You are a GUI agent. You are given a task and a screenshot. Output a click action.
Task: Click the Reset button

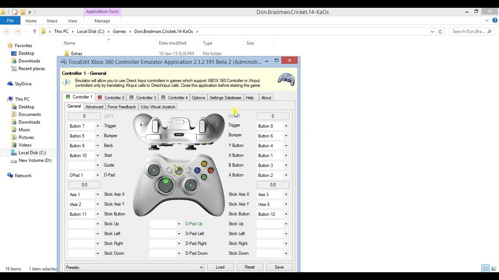click(249, 267)
